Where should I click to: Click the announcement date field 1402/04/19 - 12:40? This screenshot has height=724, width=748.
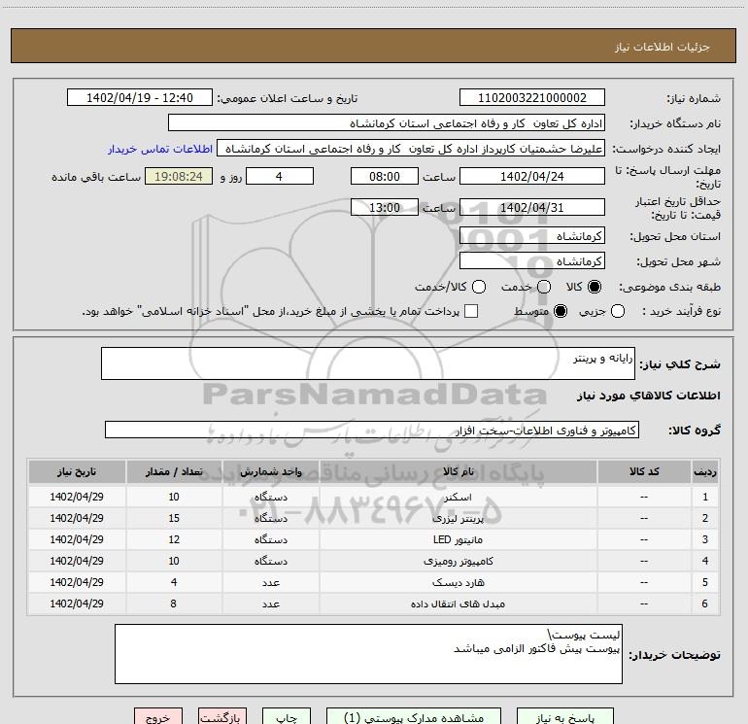140,98
